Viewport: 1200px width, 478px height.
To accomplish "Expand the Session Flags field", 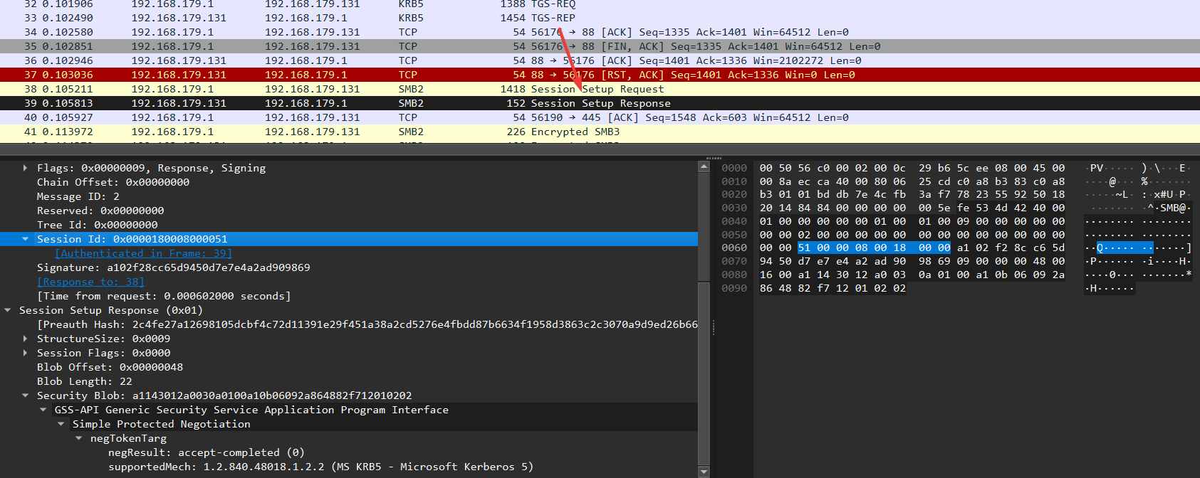I will [25, 353].
